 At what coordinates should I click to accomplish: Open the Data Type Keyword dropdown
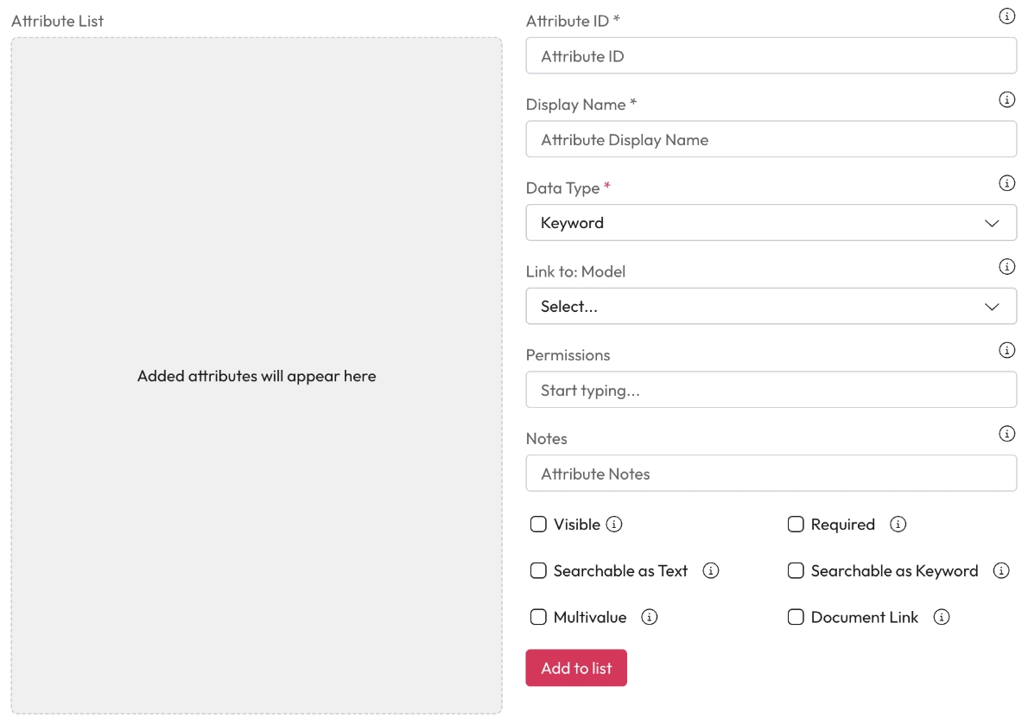click(x=771, y=223)
